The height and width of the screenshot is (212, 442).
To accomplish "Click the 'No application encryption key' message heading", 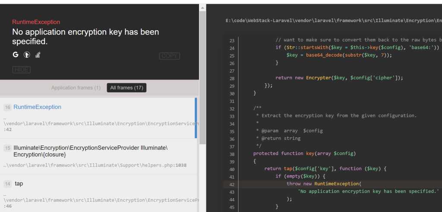I will click(x=85, y=37).
